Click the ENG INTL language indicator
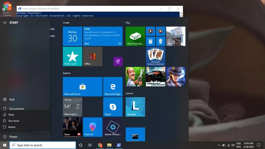Viewport: 265px width, 149px height. click(239, 145)
